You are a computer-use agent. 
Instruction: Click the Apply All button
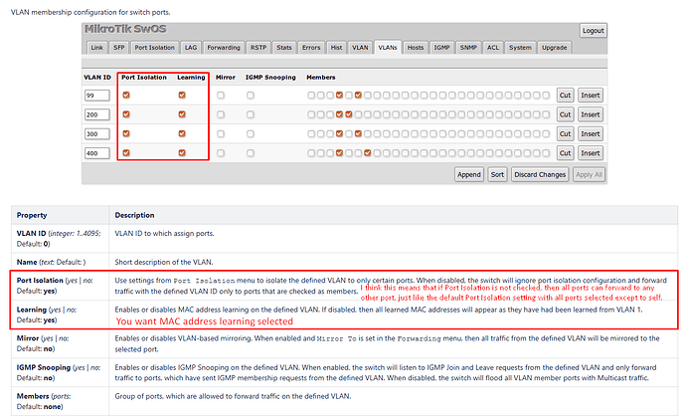pyautogui.click(x=589, y=174)
